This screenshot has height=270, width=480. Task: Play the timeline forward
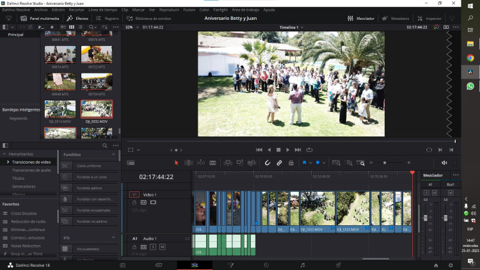click(288, 150)
